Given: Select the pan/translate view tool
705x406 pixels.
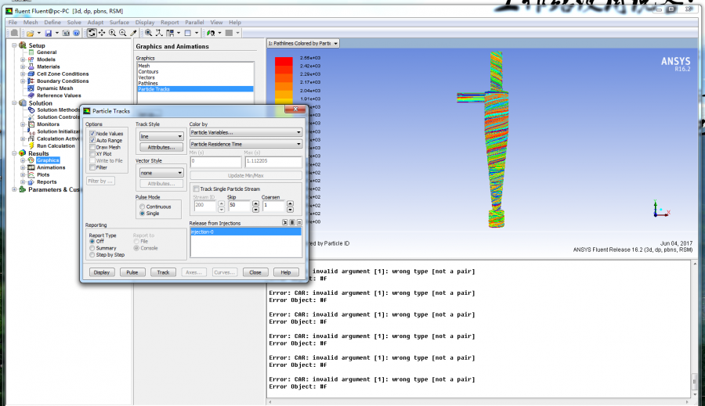Looking at the screenshot, I should coord(102,33).
